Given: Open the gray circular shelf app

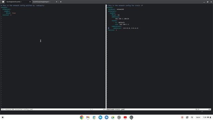Looking at the screenshot, I should [119, 117].
